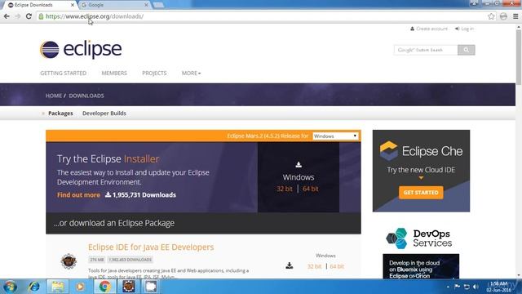The height and width of the screenshot is (294, 522).
Task: Click the installer download icon above Windows
Action: click(299, 165)
